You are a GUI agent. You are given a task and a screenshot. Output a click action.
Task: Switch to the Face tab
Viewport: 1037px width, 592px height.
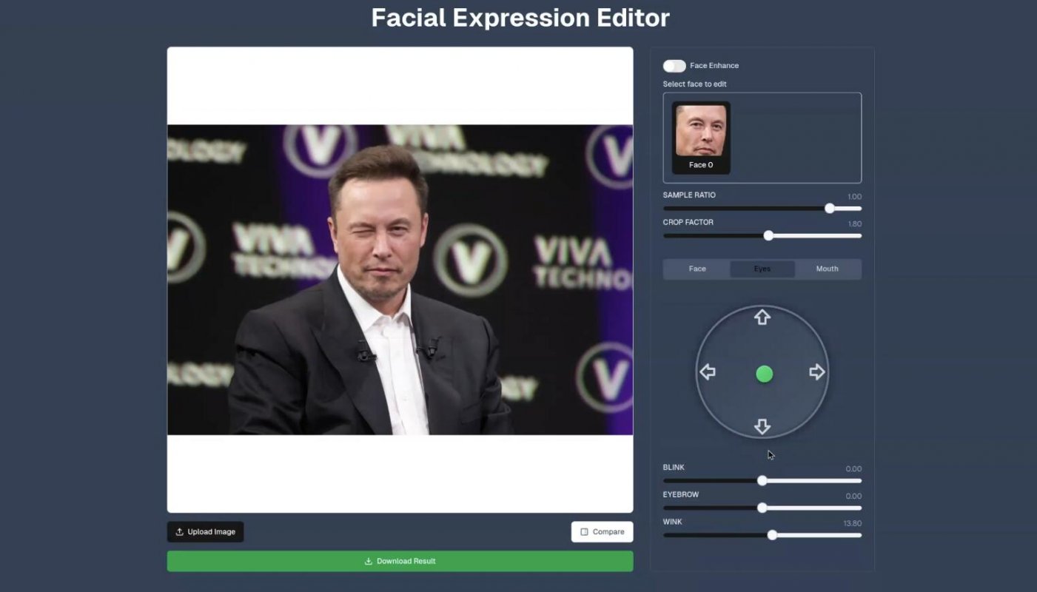[x=697, y=269]
